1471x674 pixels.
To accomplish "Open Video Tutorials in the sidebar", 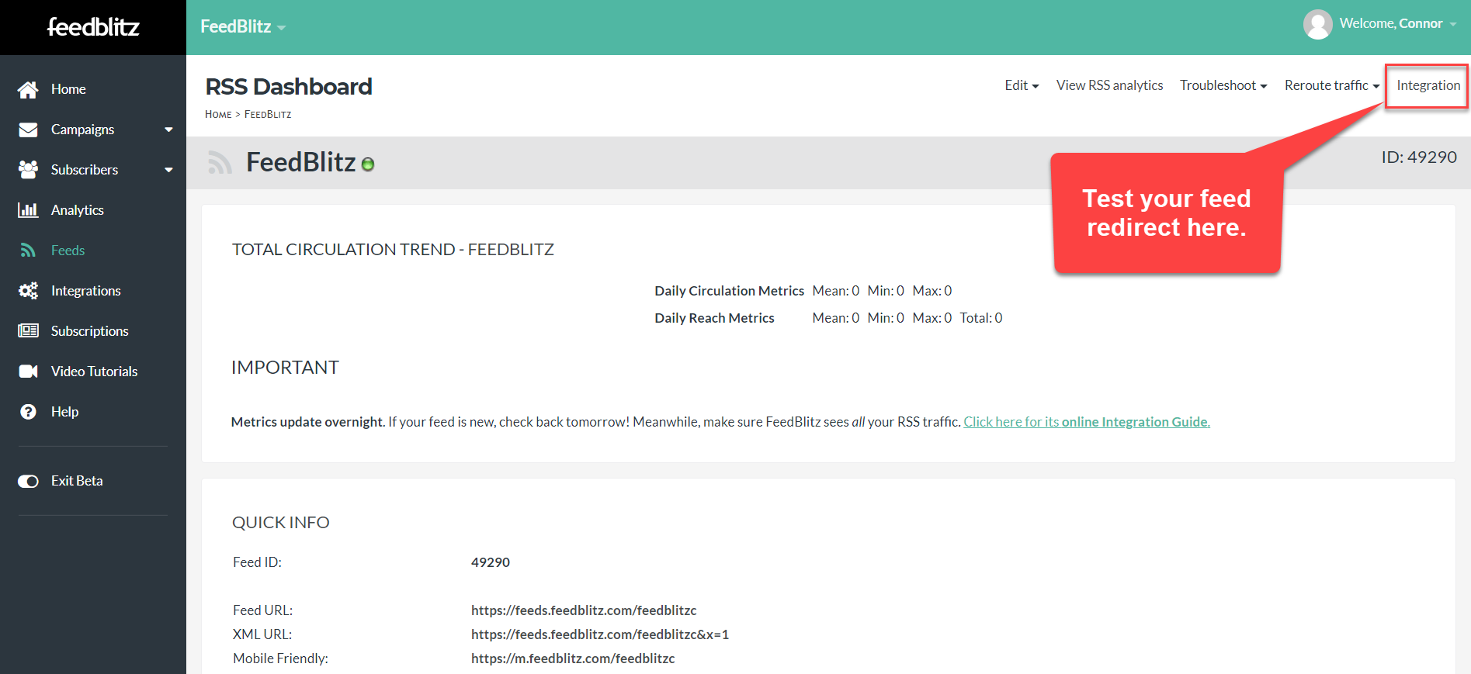I will click(x=94, y=372).
